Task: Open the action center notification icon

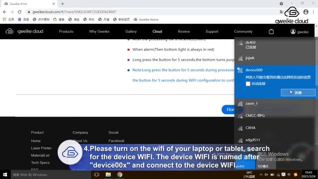Action: [x=284, y=175]
